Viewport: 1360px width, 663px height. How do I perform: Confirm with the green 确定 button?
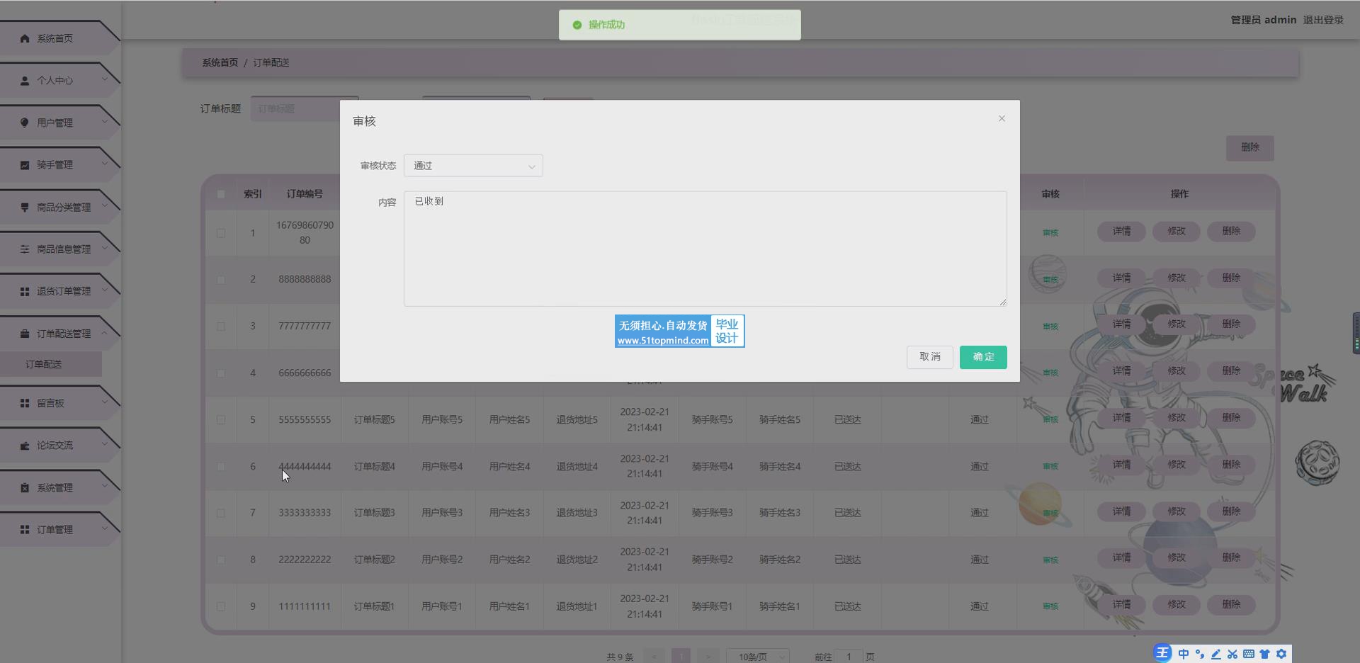983,357
